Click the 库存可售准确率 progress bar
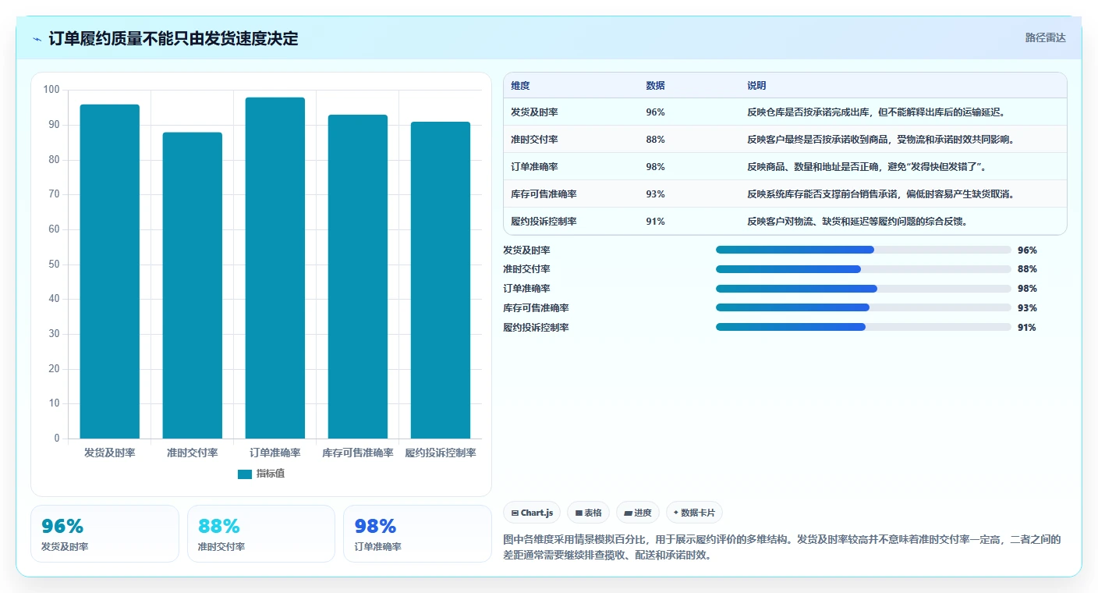1098x593 pixels. [x=863, y=307]
